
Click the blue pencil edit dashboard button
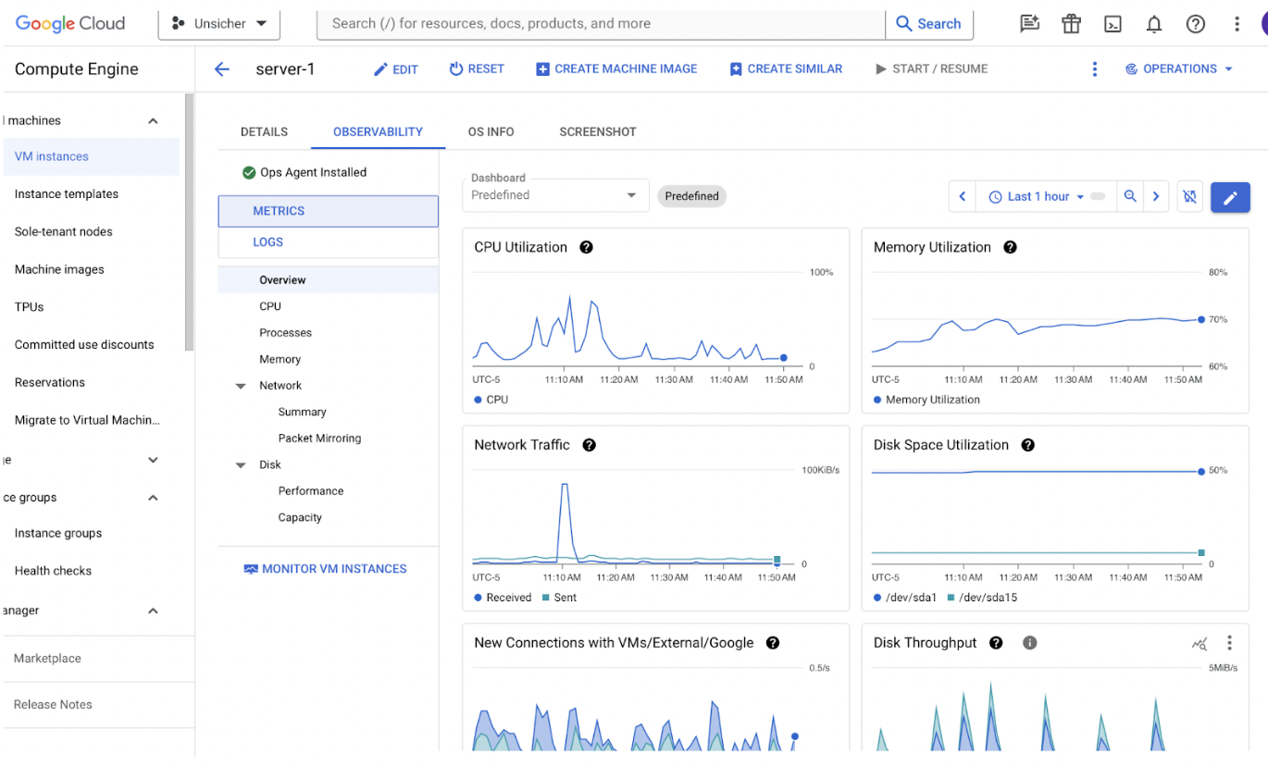(x=1230, y=197)
